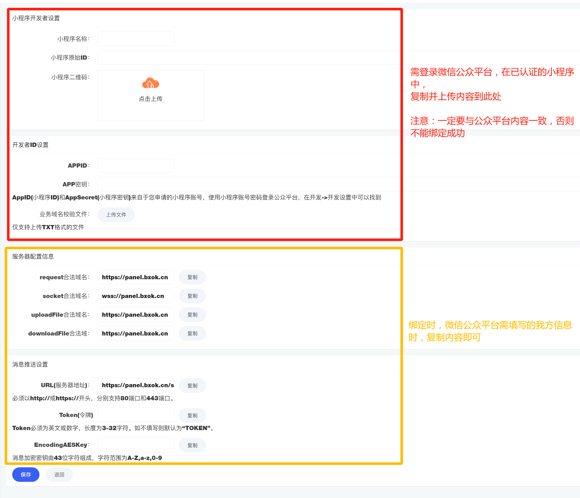The width and height of the screenshot is (580, 498).
Task: Copy the downloadFile合法域 value
Action: point(192,334)
